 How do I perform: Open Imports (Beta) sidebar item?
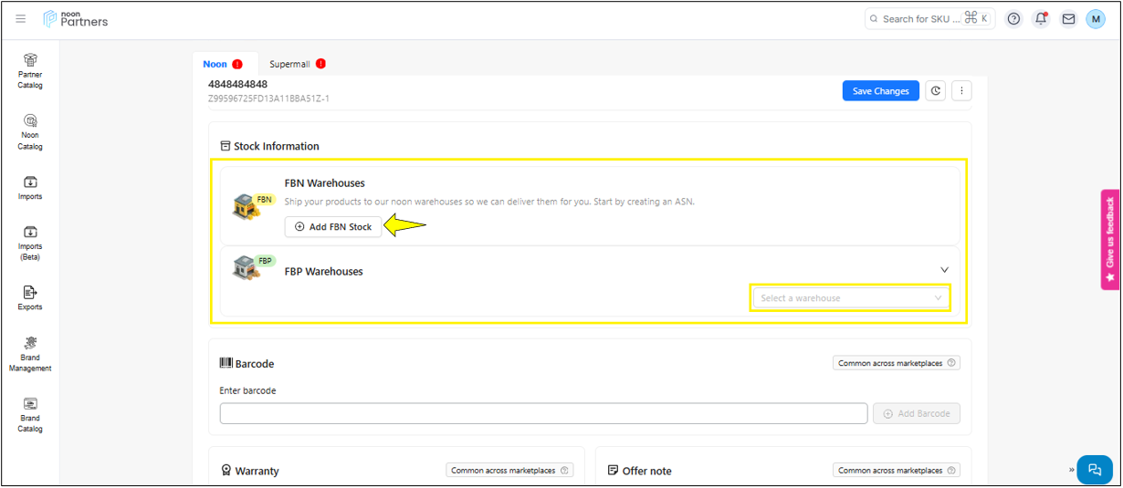pos(30,243)
